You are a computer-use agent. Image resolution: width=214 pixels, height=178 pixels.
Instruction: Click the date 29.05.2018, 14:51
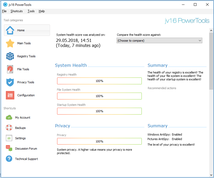pos(74,40)
